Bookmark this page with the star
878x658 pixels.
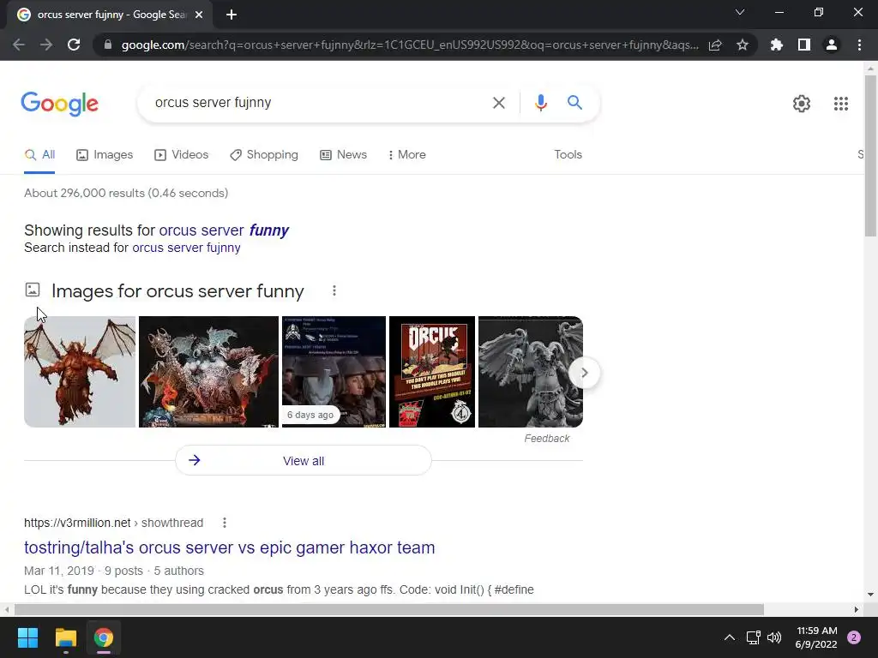coord(743,45)
